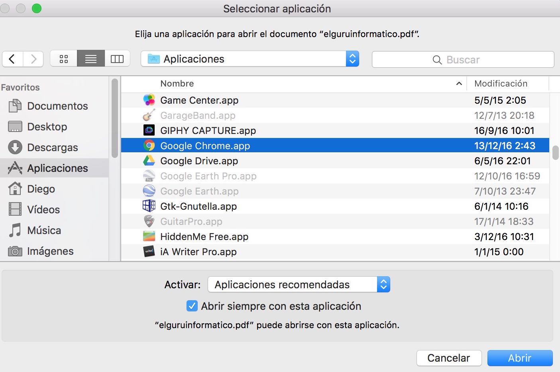Viewport: 560px width, 372px height.
Task: Open Música in the sidebar
Action: coord(54,230)
